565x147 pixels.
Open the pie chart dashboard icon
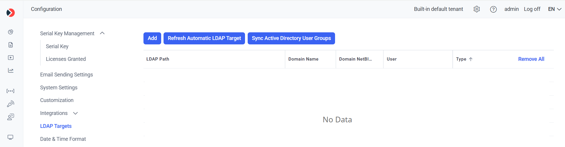click(11, 32)
